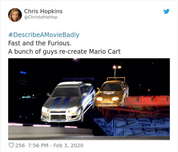
Task: Click the blue neon sign in background
Action: pos(23,72)
